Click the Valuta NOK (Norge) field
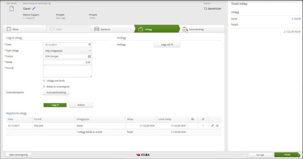Image resolution: width=303 pixels, height=159 pixels. [67, 56]
